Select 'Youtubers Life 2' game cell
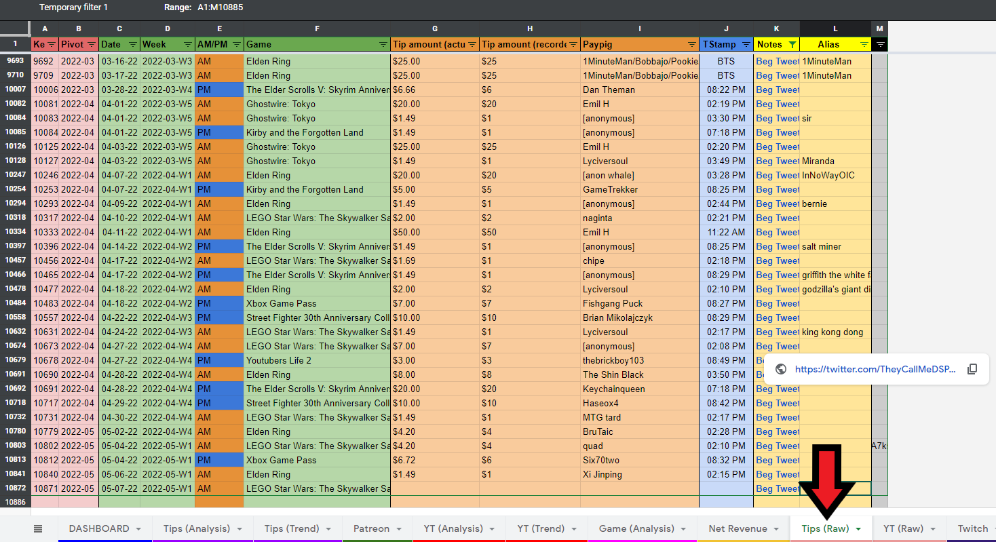This screenshot has height=542, width=996. tap(317, 360)
